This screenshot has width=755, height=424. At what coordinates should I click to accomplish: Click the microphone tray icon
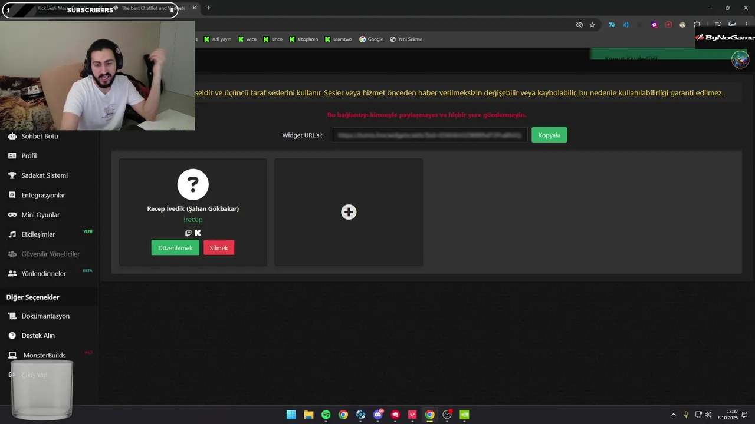pos(686,415)
